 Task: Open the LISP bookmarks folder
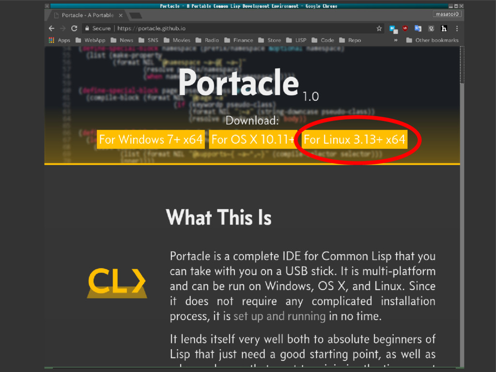click(x=296, y=40)
